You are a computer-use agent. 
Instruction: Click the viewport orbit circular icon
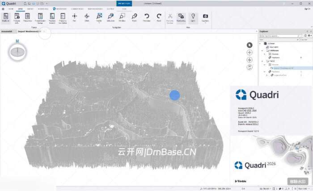[x=250, y=60]
